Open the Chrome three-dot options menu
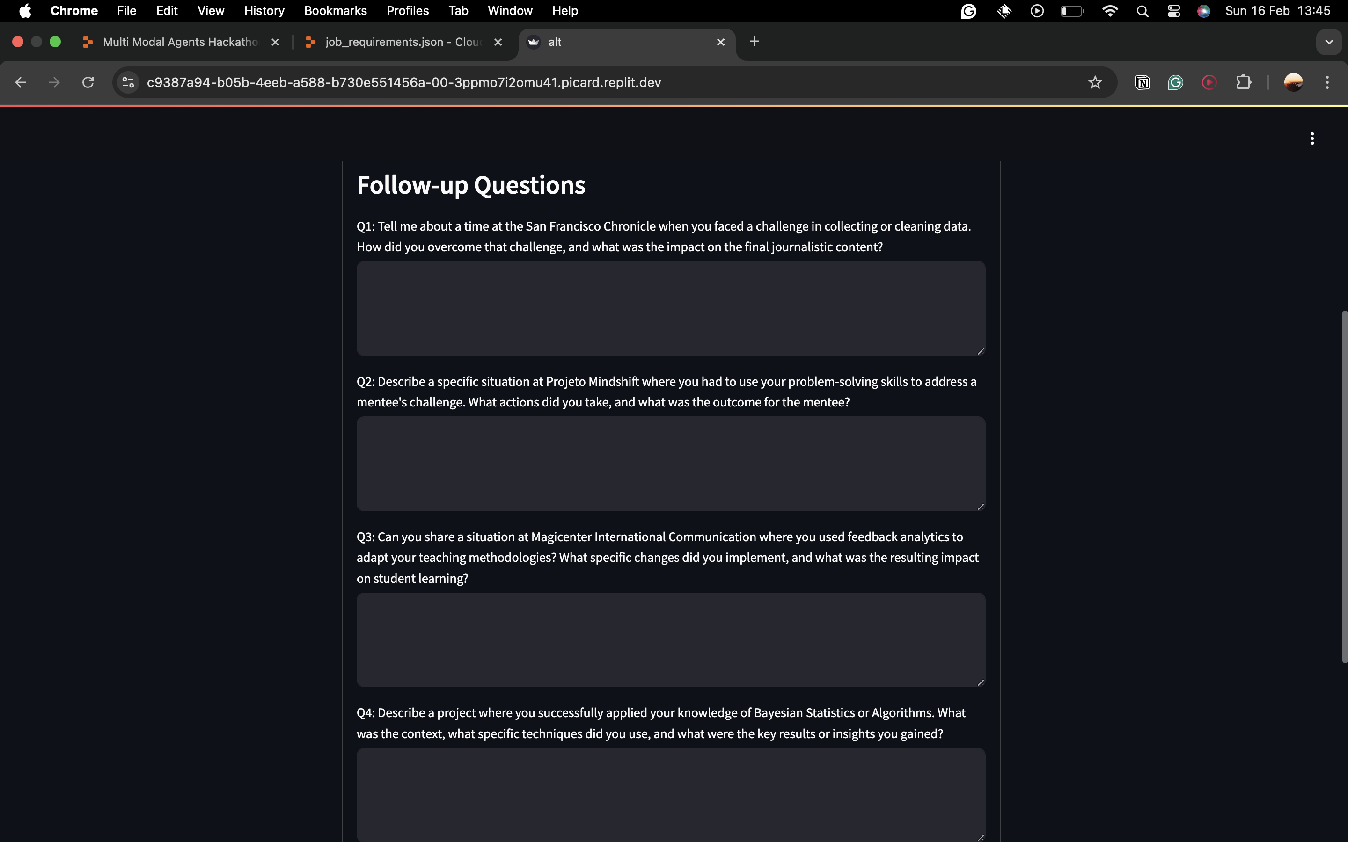Viewport: 1348px width, 842px height. 1327,82
